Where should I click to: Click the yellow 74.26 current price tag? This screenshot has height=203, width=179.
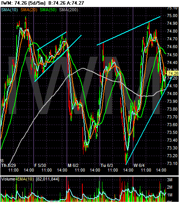173,73
